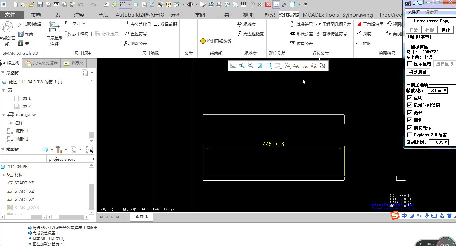Click the Regenerate green icon in top toolbar

[x=115, y=4]
